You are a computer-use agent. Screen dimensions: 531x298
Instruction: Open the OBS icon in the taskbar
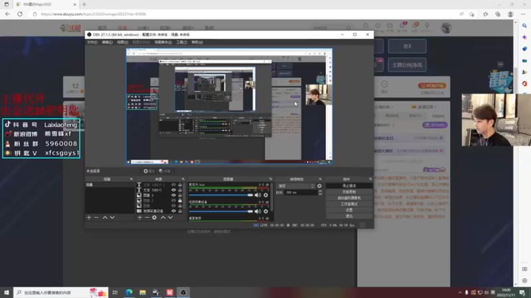click(x=183, y=292)
